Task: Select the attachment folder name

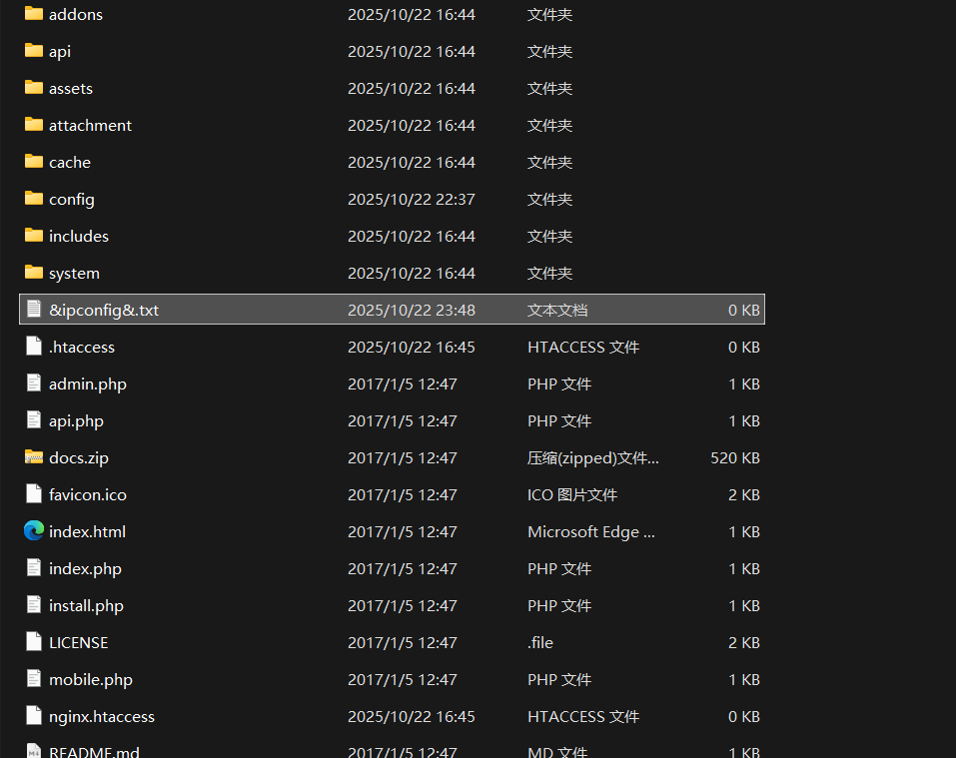Action: [90, 126]
